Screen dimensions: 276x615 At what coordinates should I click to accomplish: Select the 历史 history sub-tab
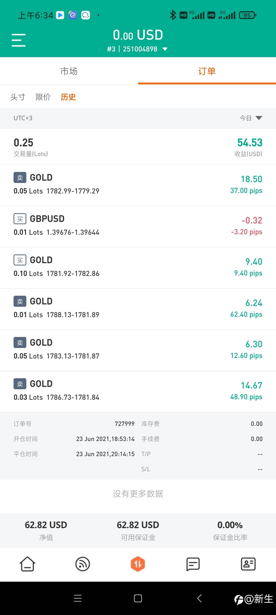pyautogui.click(x=68, y=97)
